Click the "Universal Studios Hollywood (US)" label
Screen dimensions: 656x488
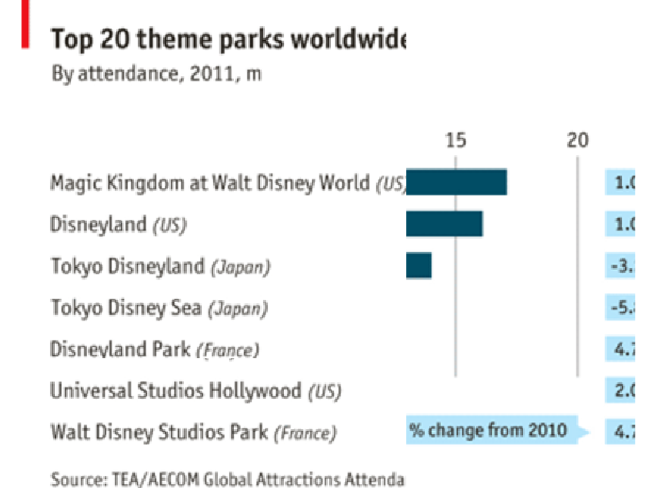point(196,391)
